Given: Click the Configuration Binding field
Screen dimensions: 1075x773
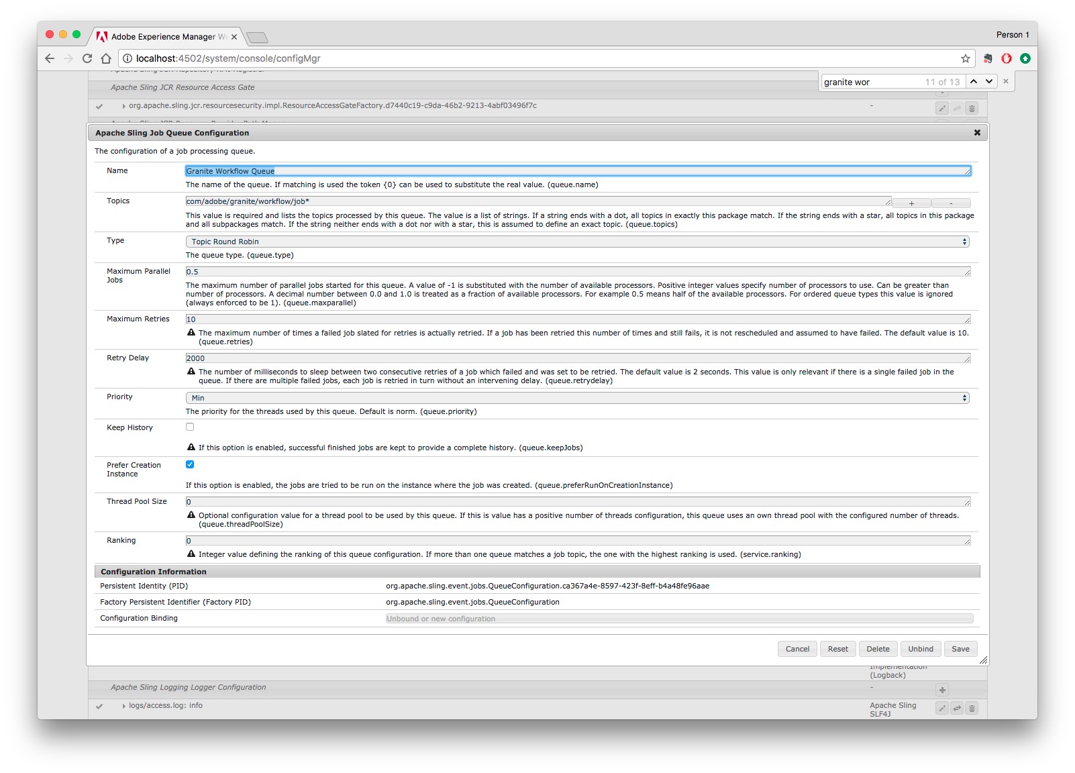Looking at the screenshot, I should pos(679,619).
